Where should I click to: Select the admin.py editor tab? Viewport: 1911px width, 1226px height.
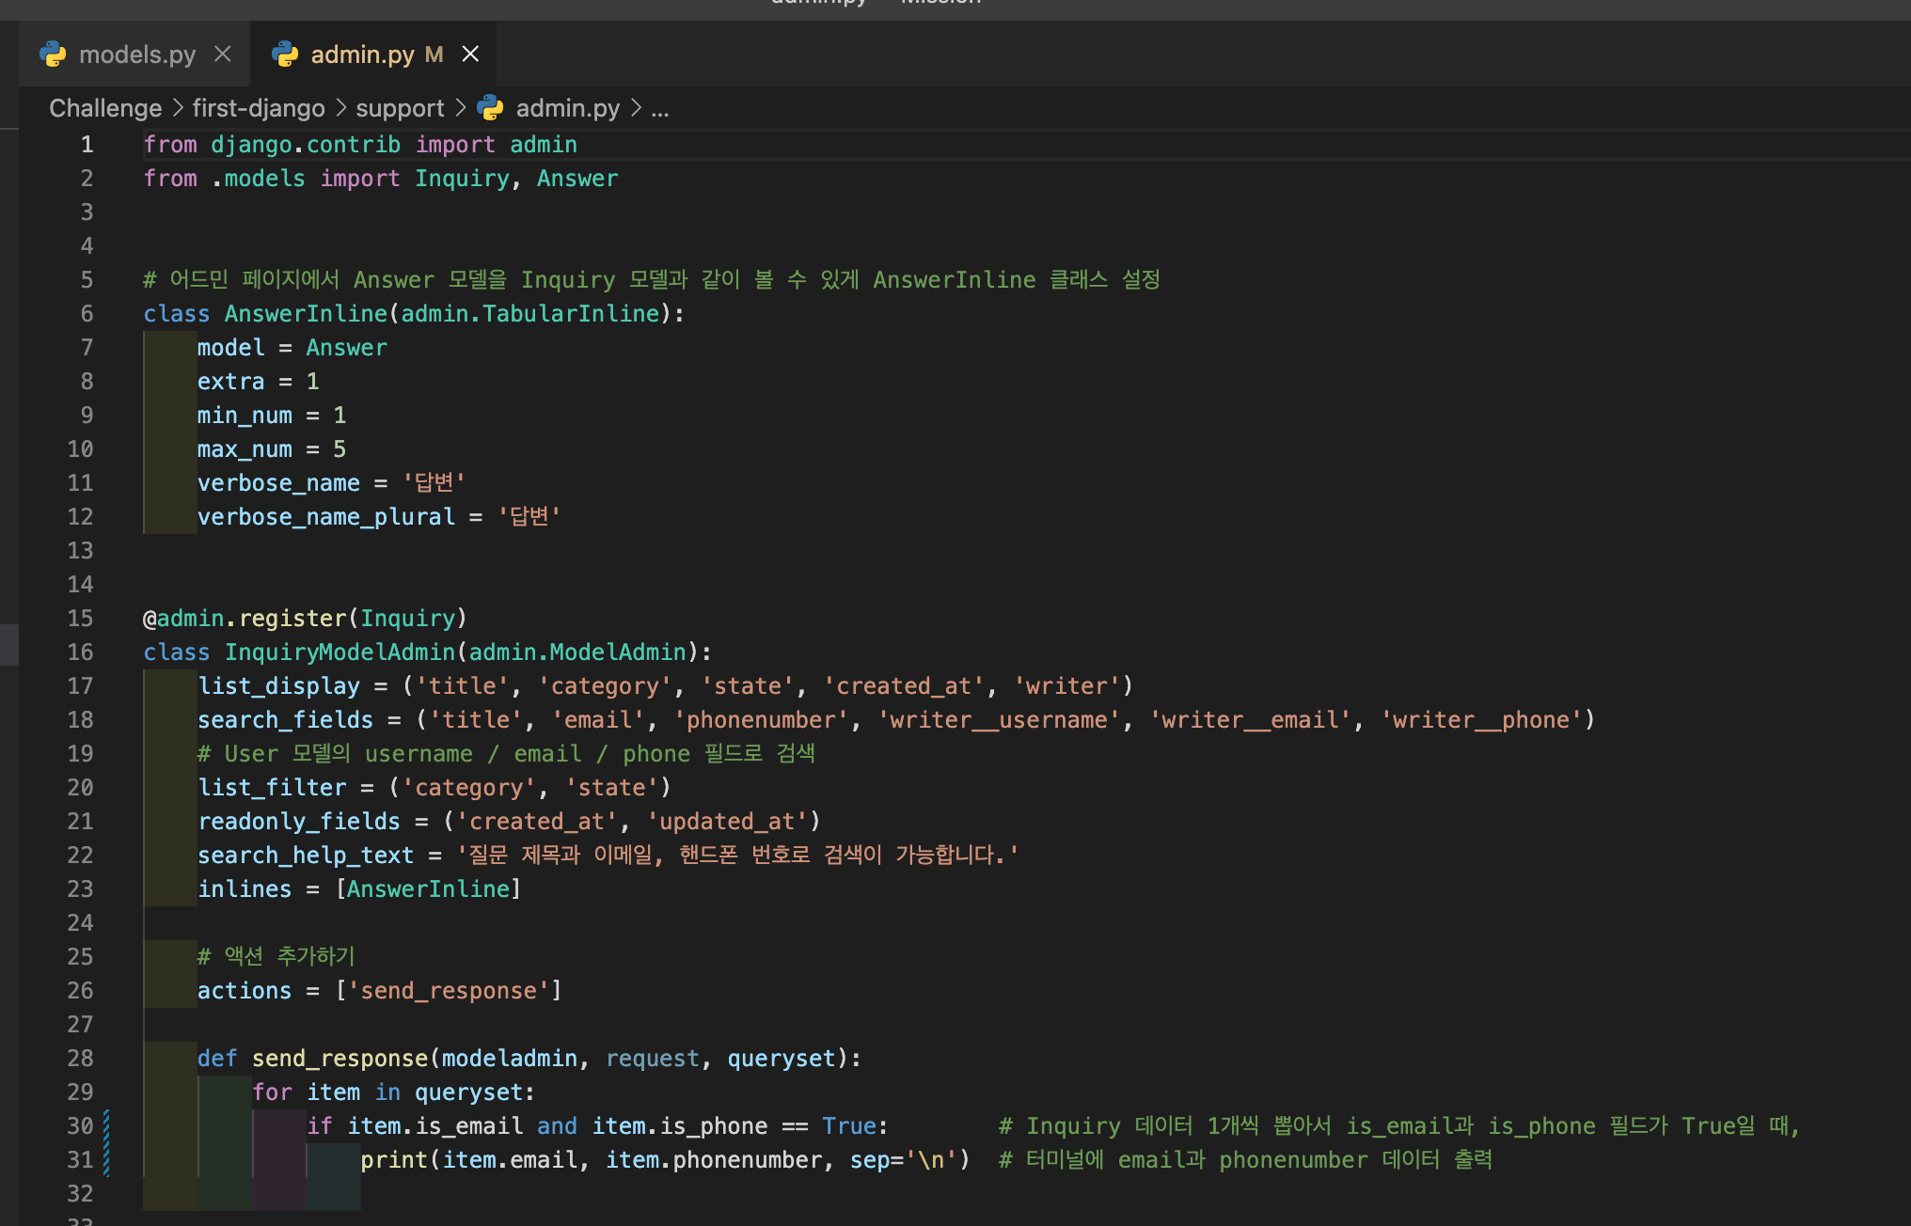click(373, 55)
